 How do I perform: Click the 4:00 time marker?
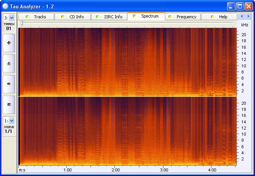212,170
